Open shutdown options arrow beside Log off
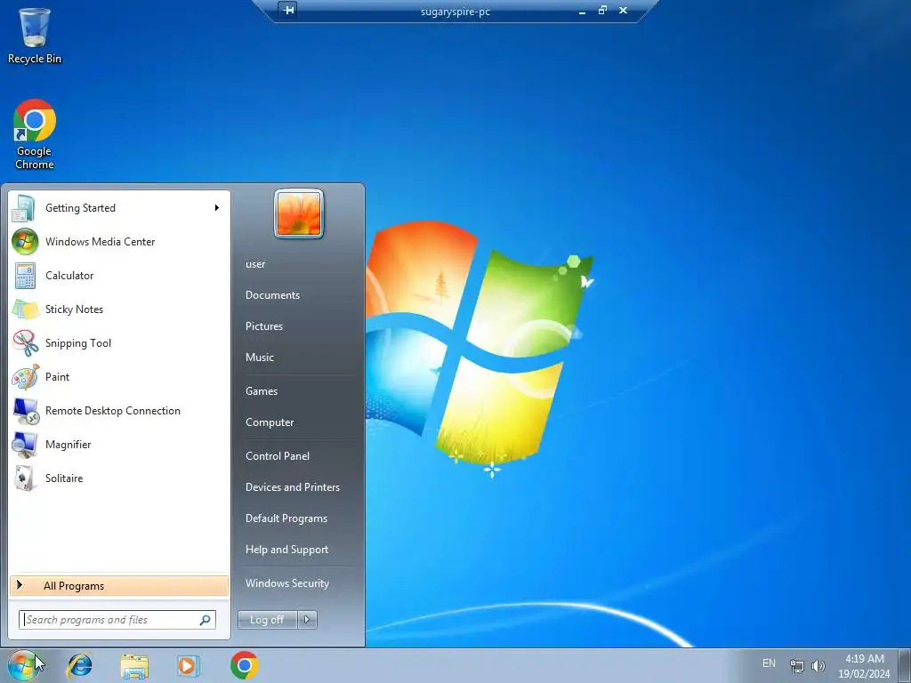Image resolution: width=911 pixels, height=683 pixels. 307,620
